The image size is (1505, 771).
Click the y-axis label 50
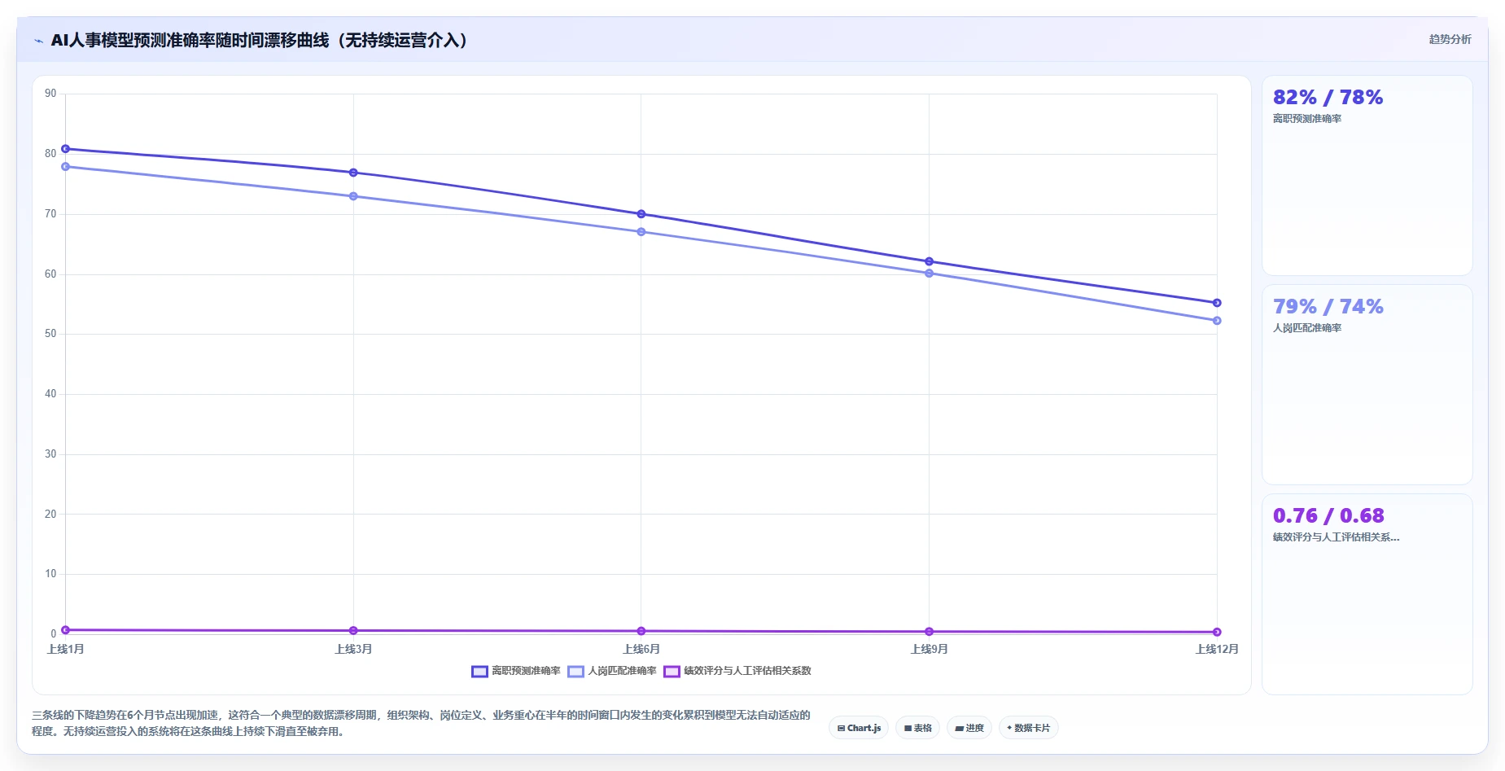coord(50,334)
